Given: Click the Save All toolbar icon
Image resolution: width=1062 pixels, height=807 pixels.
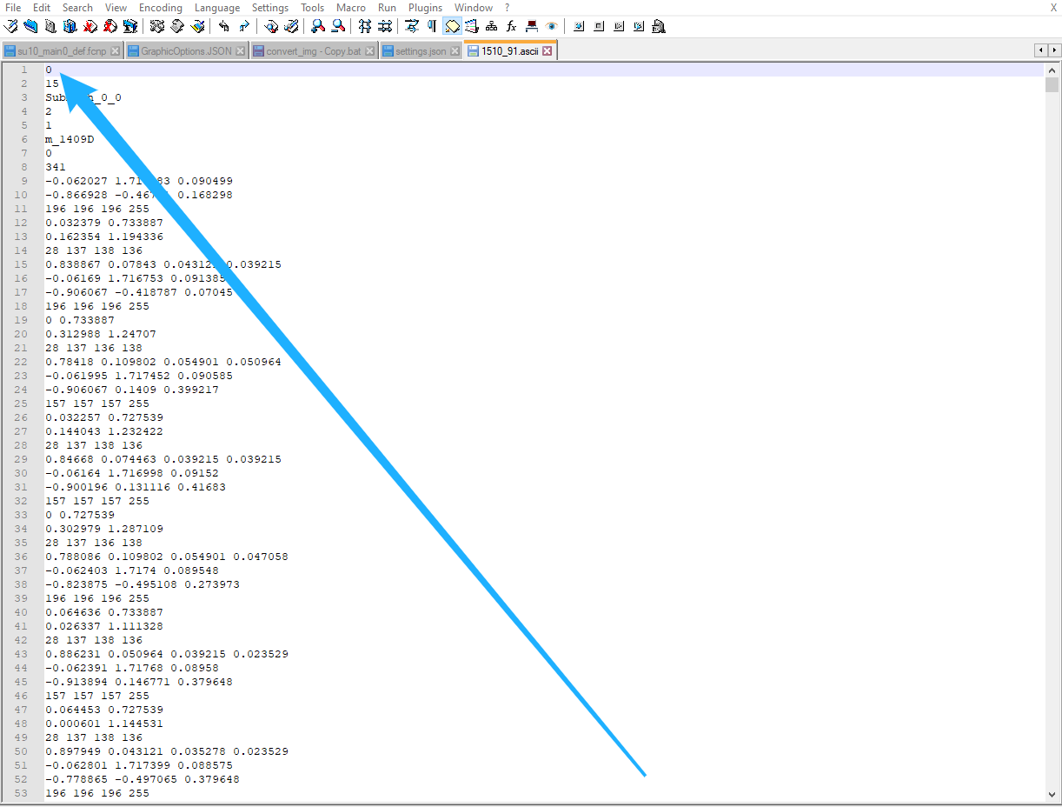Looking at the screenshot, I should 70,26.
